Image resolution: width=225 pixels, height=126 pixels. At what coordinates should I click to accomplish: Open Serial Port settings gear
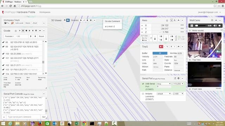(179, 78)
